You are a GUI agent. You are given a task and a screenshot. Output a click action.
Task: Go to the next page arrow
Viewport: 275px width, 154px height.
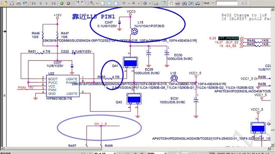click(47, 3)
